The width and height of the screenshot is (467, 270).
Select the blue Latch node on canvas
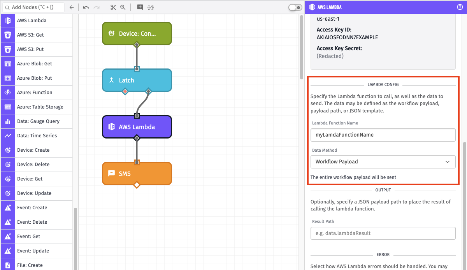point(137,80)
